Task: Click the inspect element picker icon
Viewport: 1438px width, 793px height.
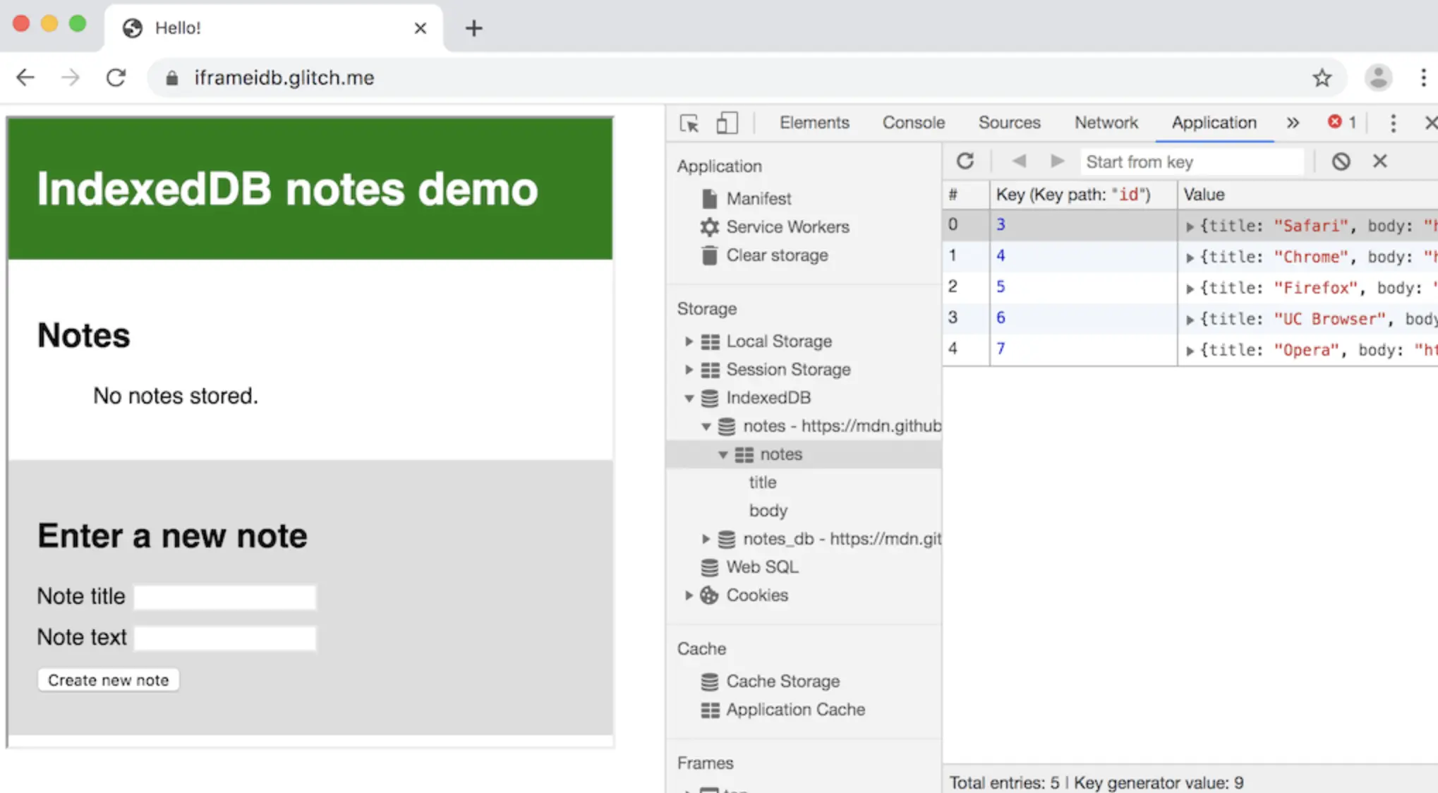Action: (x=689, y=123)
